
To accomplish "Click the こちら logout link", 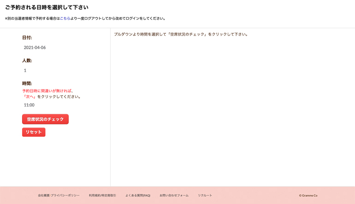I will tap(65, 18).
